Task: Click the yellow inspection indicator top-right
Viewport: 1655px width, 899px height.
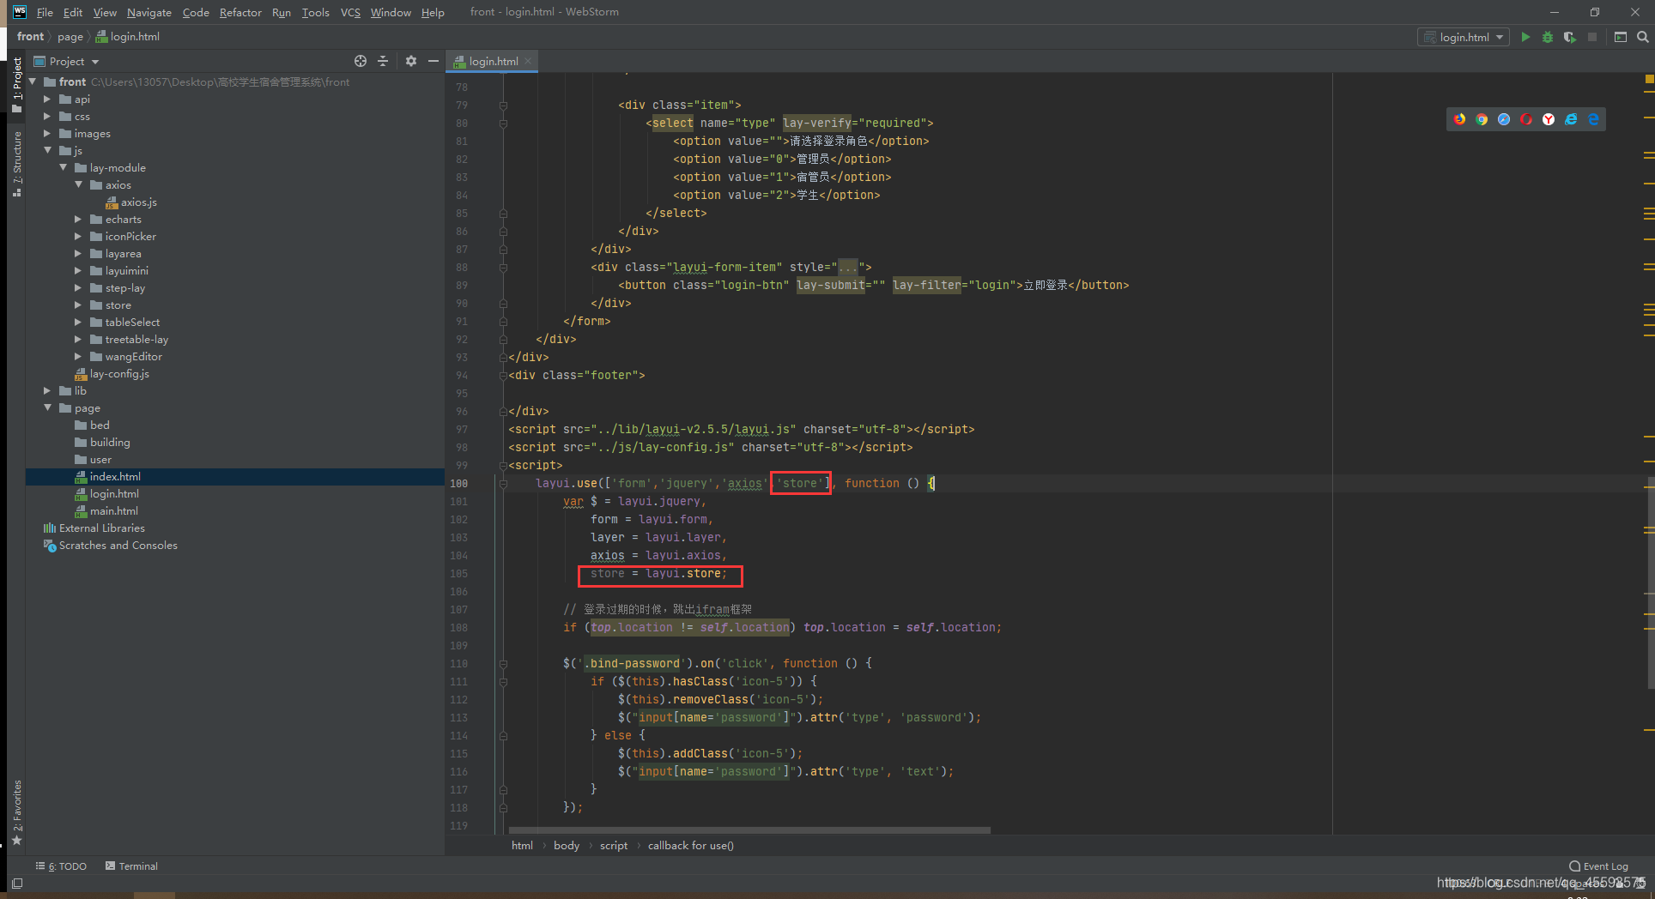Action: [x=1649, y=79]
